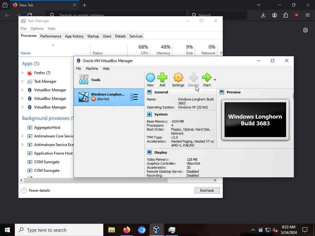Click Task Manager horizontal scrollbar left arrow
Viewport: 315px width, 236px height.
click(21, 180)
